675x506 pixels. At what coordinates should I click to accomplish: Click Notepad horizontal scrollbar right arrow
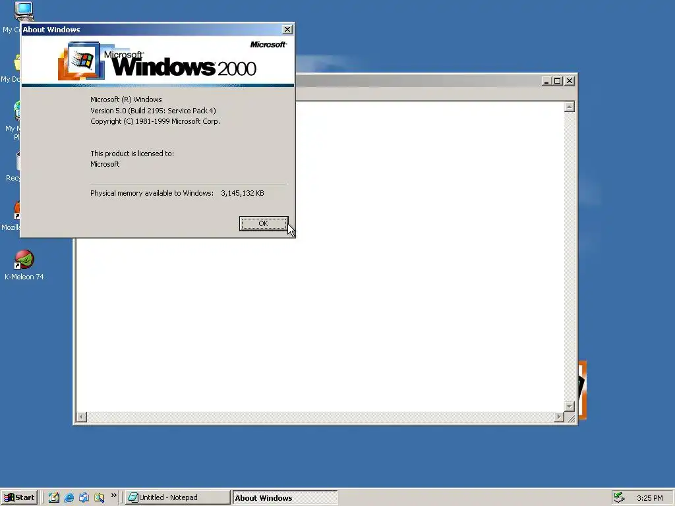point(559,416)
